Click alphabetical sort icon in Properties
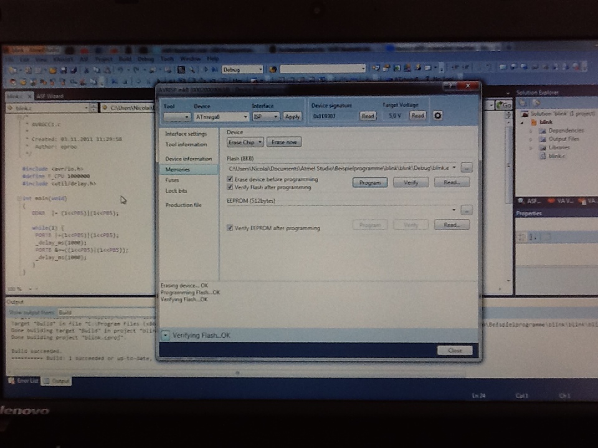 pyautogui.click(x=533, y=237)
